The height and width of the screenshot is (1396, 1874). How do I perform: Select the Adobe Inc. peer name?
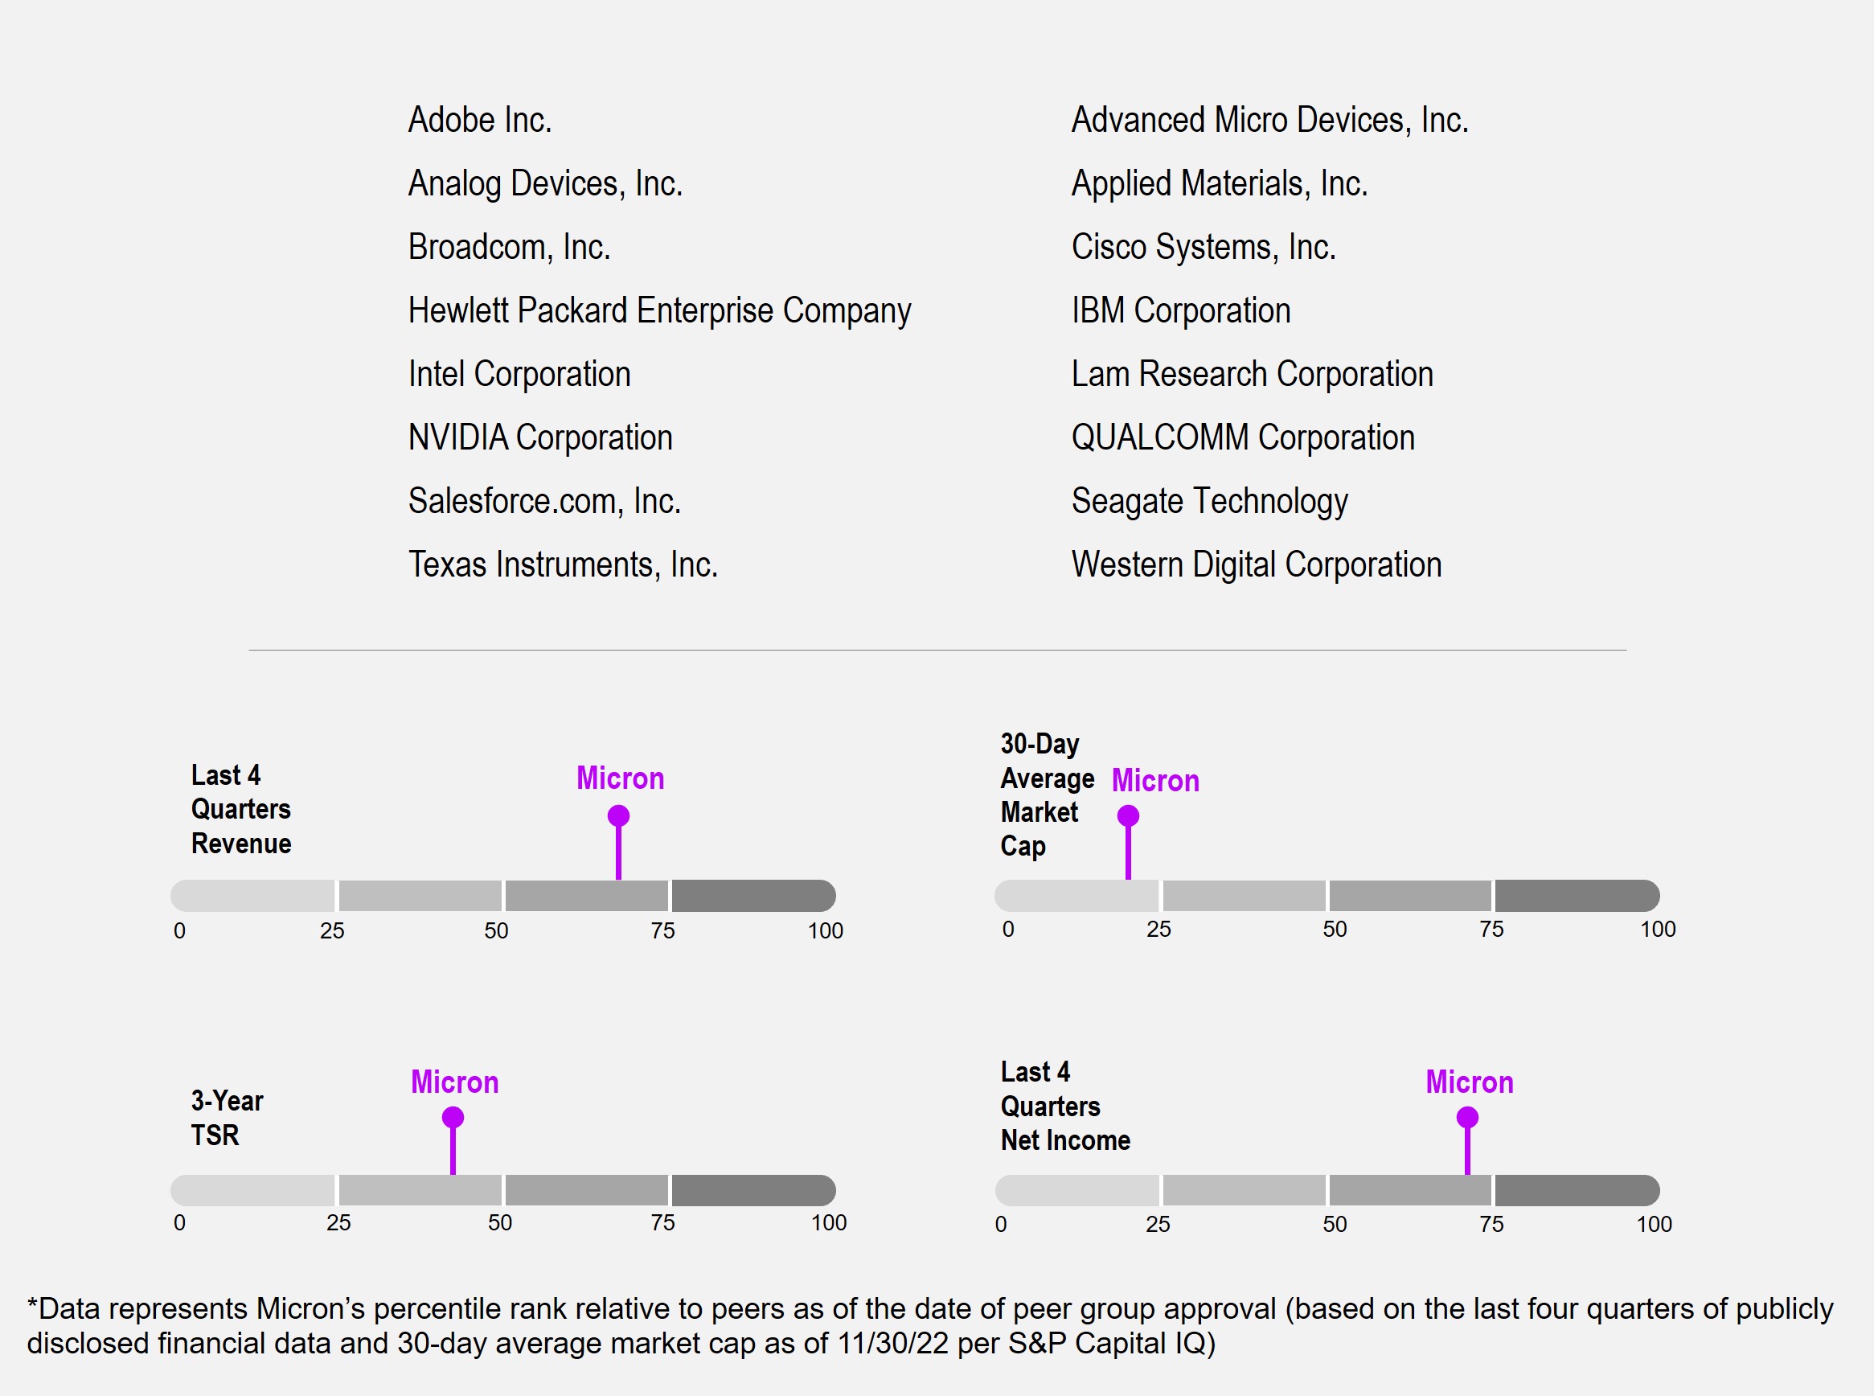(480, 120)
